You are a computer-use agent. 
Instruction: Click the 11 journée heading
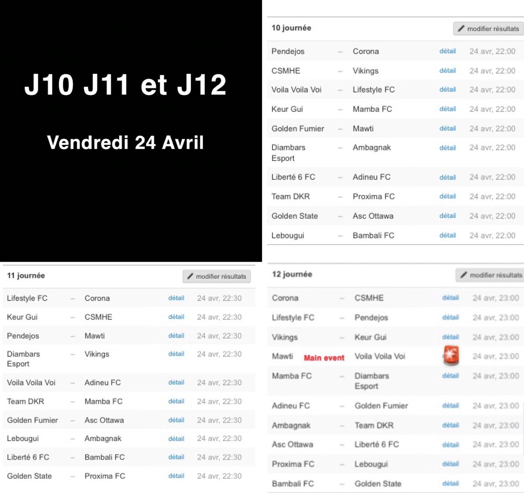(26, 276)
